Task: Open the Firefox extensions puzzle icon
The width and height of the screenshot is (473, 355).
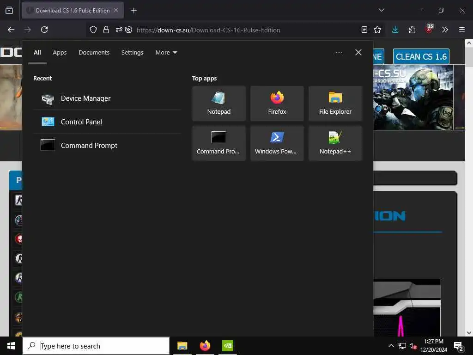Action: point(412,30)
